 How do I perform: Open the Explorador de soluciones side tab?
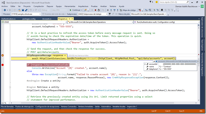[202, 27]
